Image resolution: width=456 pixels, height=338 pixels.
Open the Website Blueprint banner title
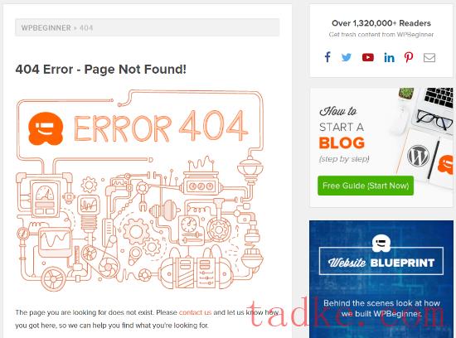[381, 263]
